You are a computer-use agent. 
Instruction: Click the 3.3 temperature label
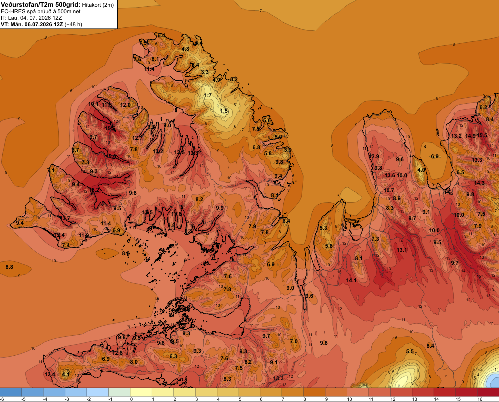click(205, 72)
